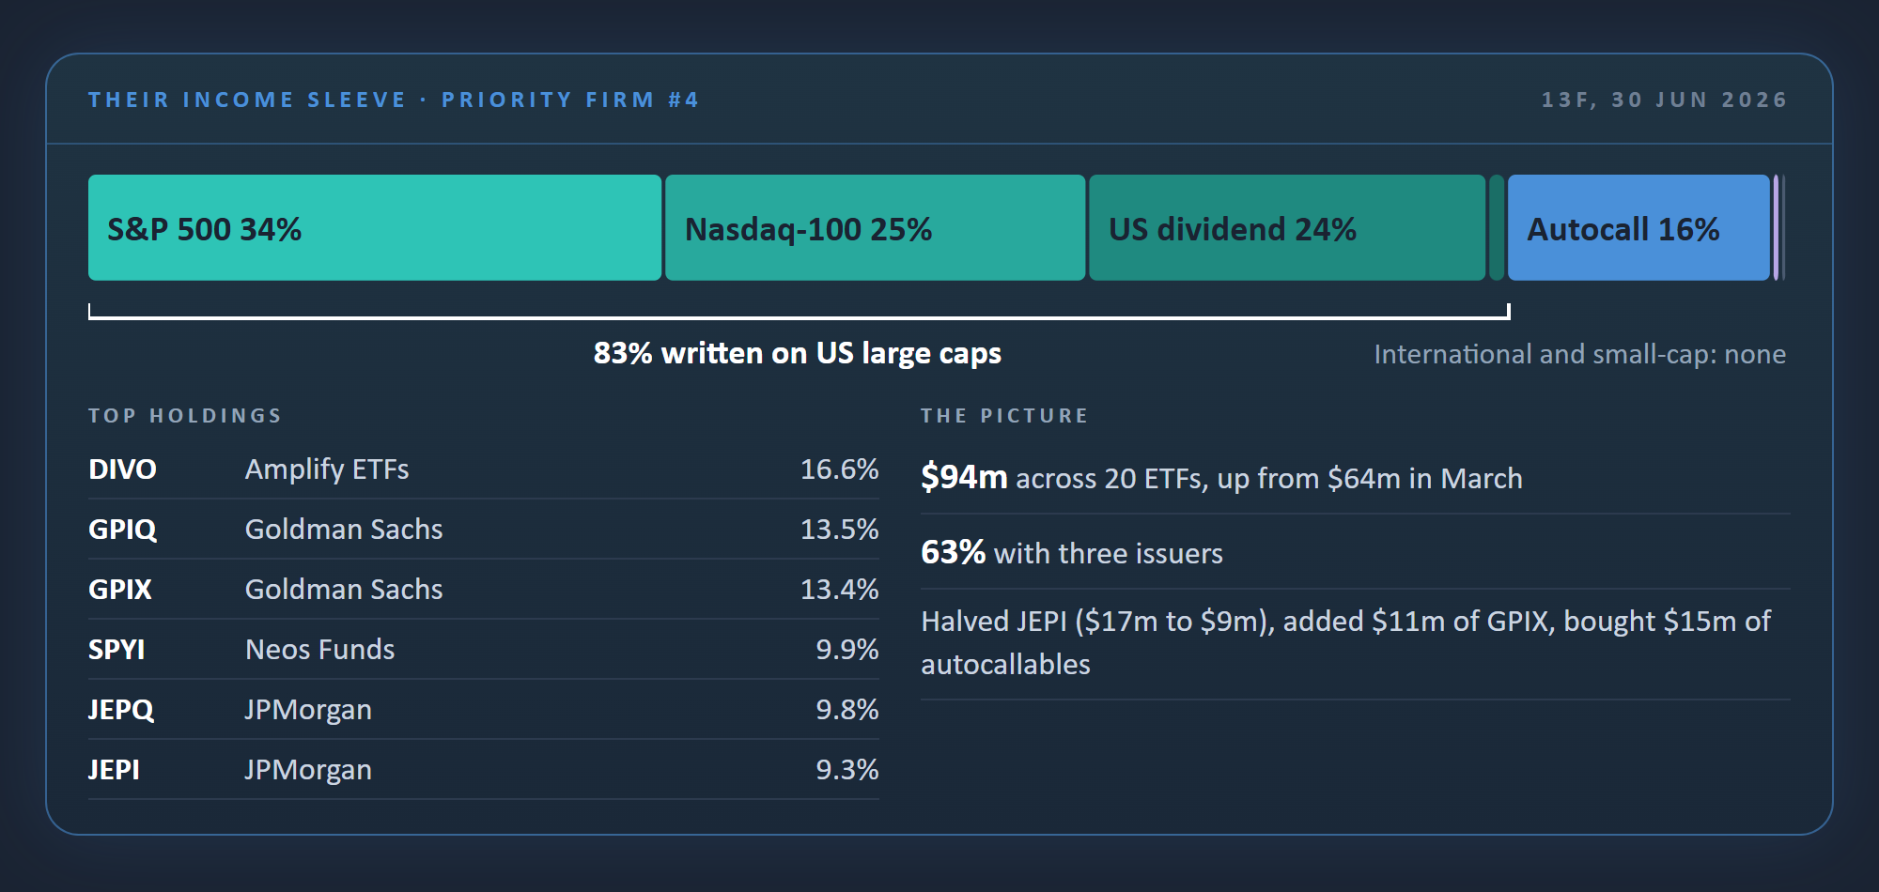
Task: Select the US dividend 24% bar segment
Action: [1287, 227]
